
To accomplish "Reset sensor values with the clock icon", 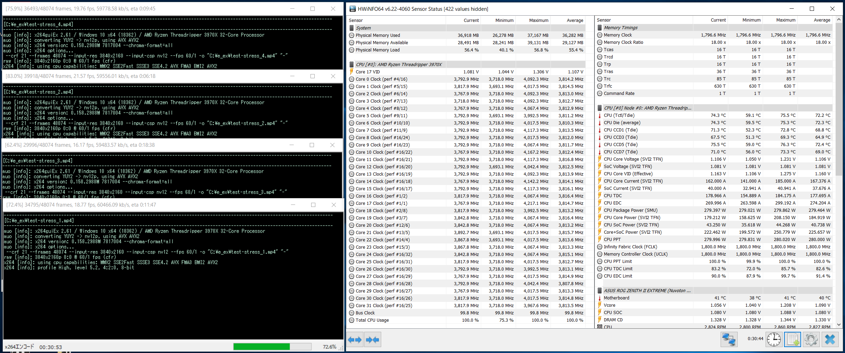I will (774, 339).
